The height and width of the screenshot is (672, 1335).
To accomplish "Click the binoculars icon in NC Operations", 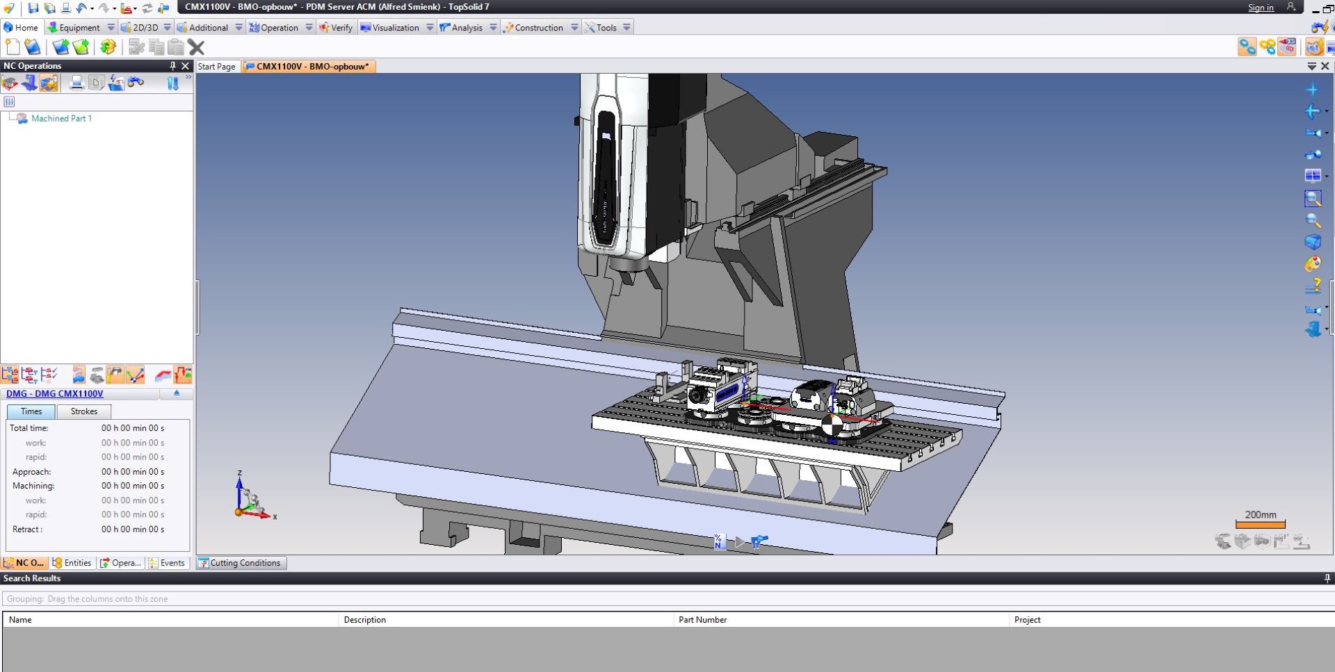I will pyautogui.click(x=136, y=83).
